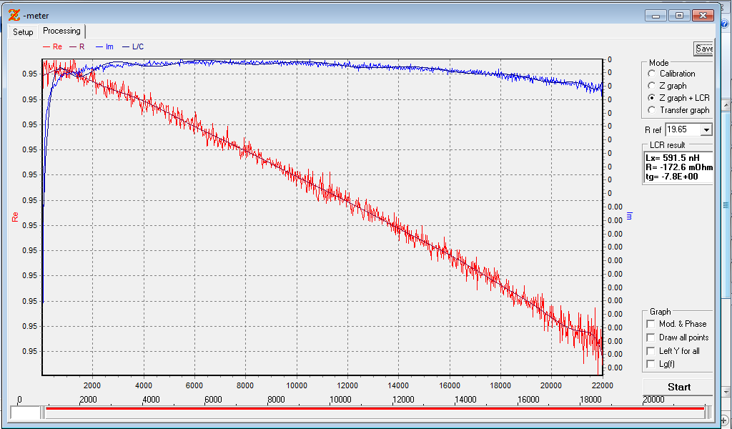The height and width of the screenshot is (429, 732).
Task: Click the right handle of range slider
Action: coord(708,412)
